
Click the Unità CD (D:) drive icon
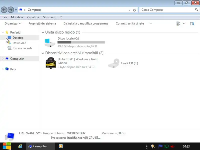51,63
